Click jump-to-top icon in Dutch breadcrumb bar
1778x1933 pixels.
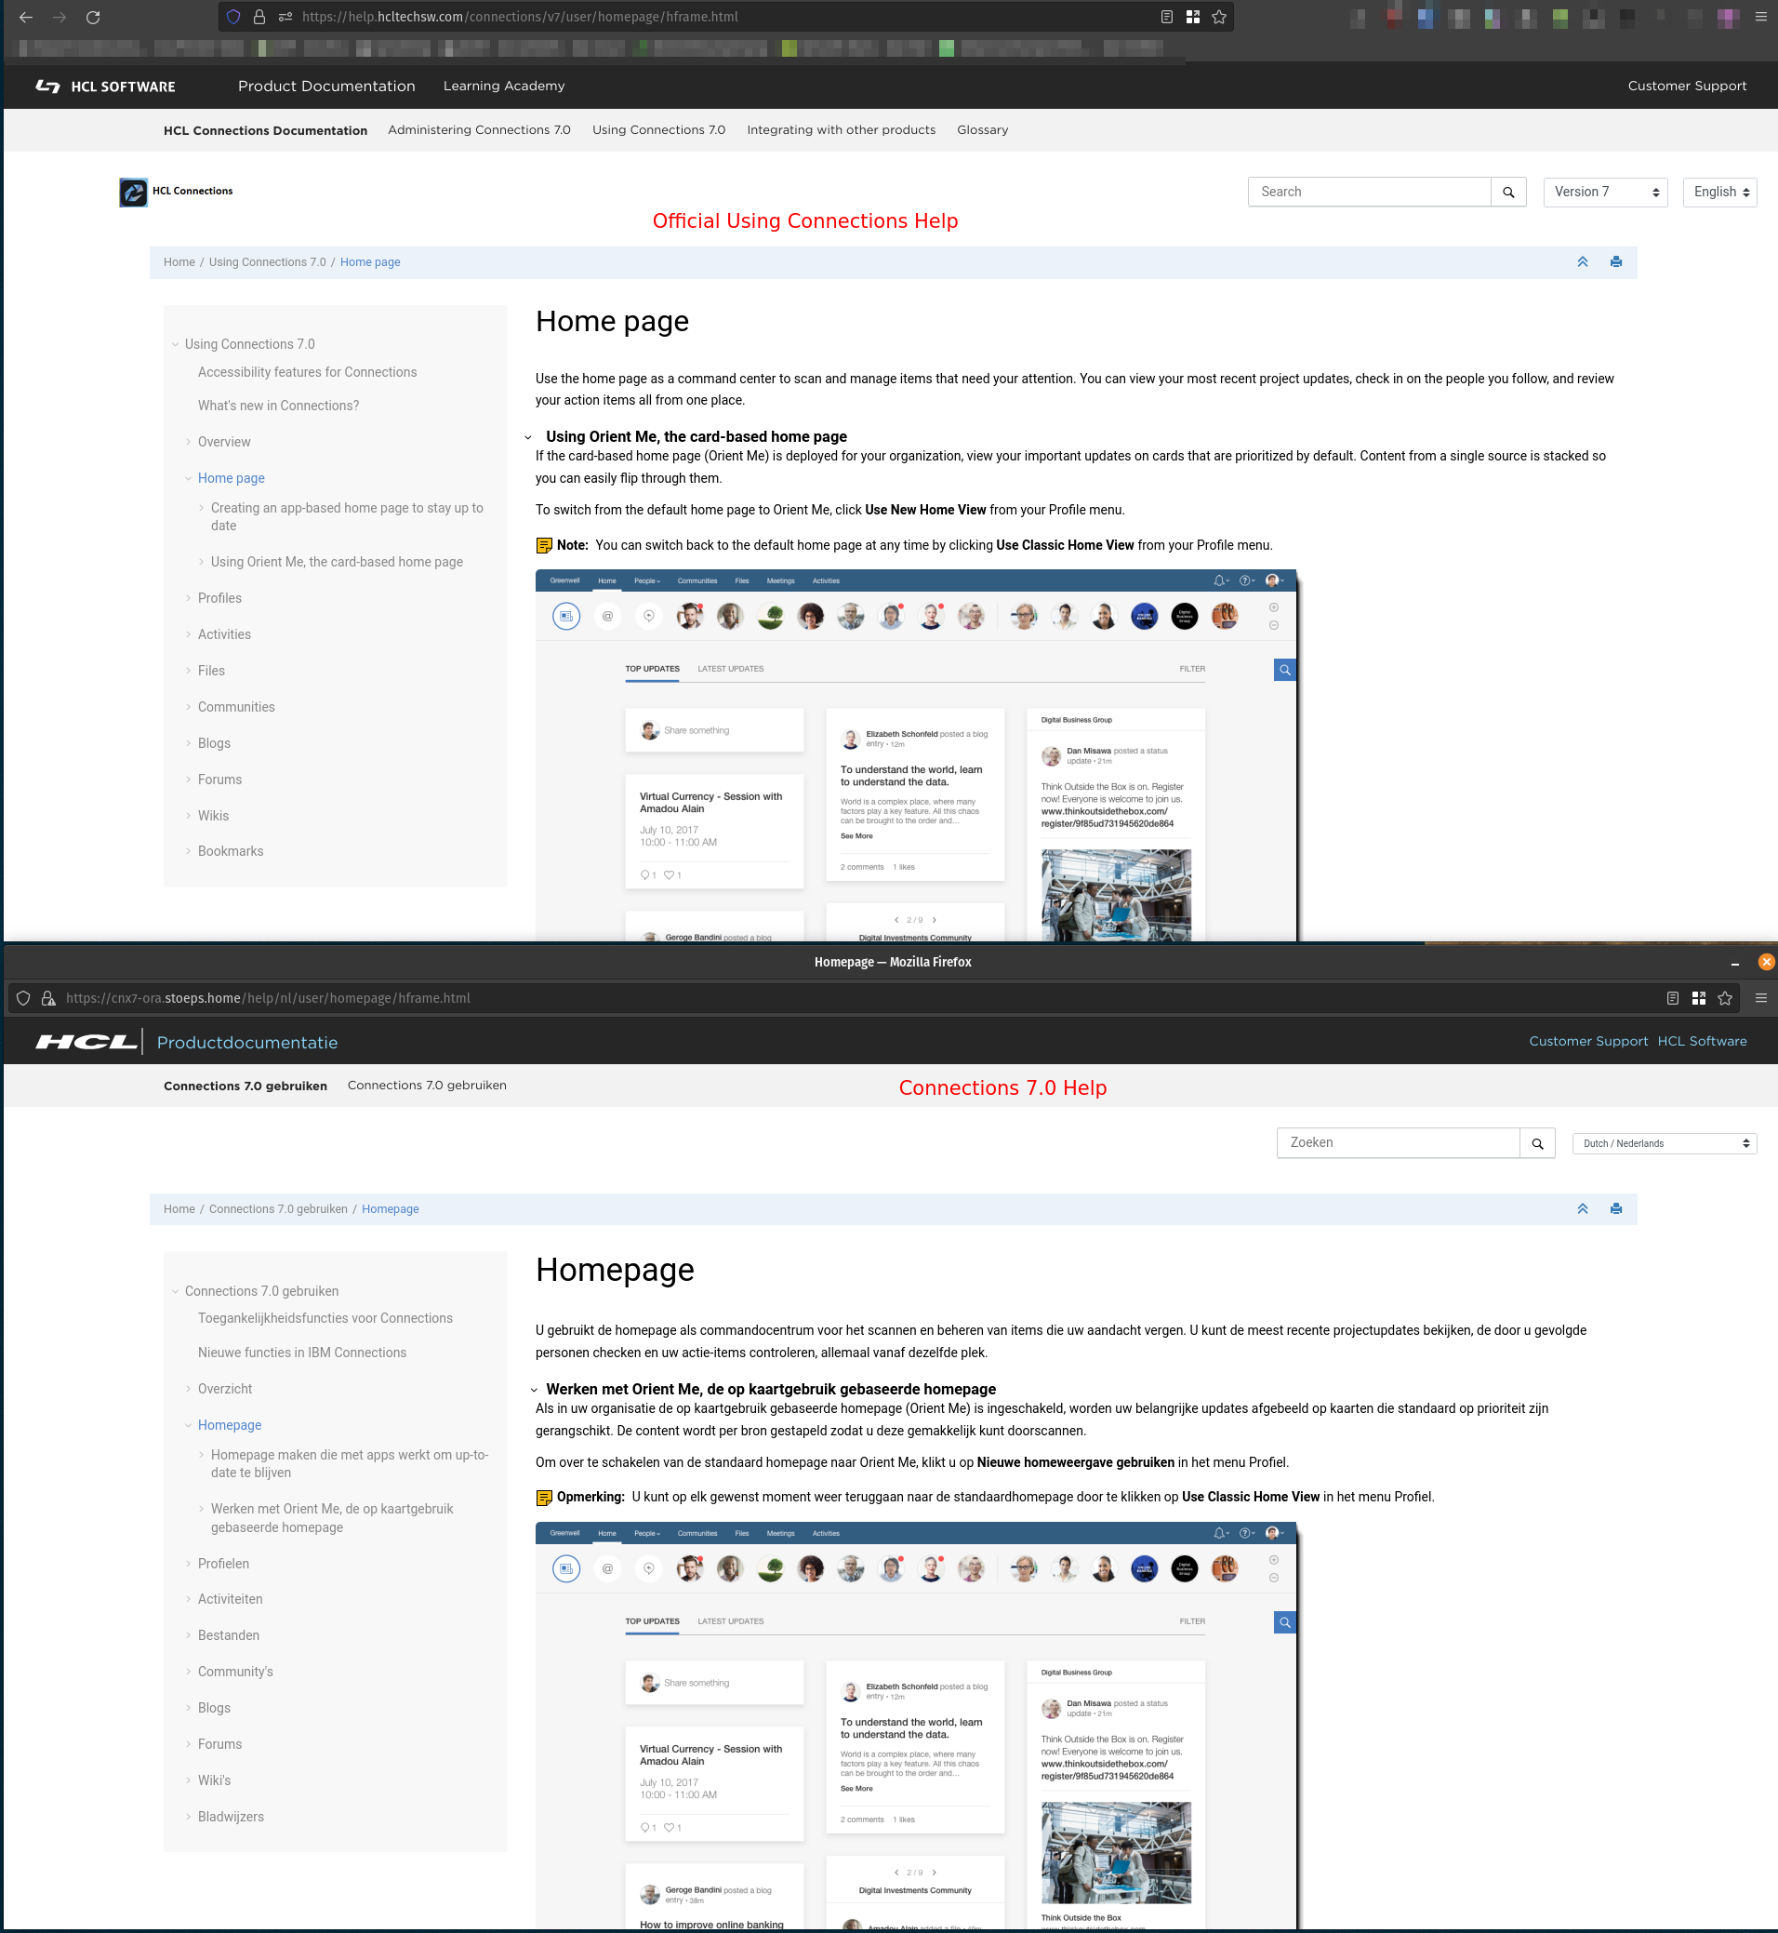(x=1583, y=1209)
